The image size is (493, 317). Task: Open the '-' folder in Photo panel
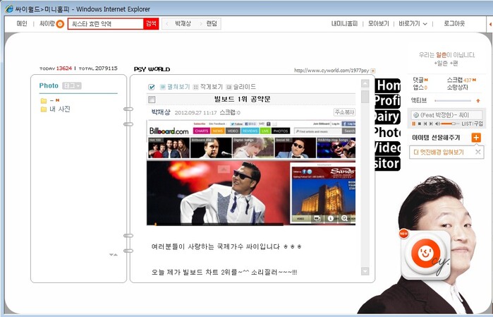point(44,101)
